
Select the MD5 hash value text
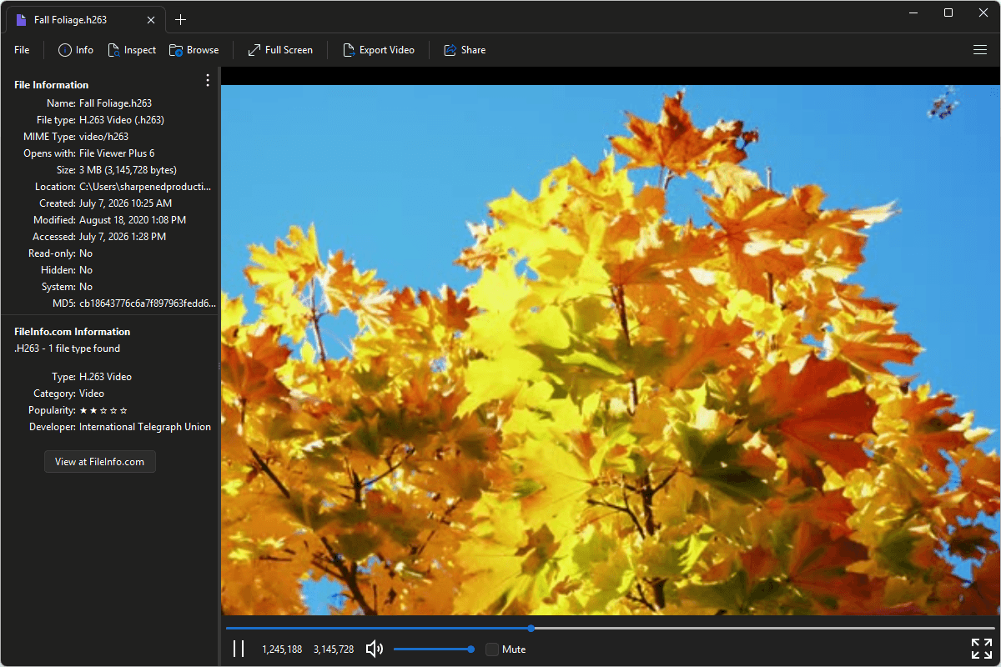(148, 303)
